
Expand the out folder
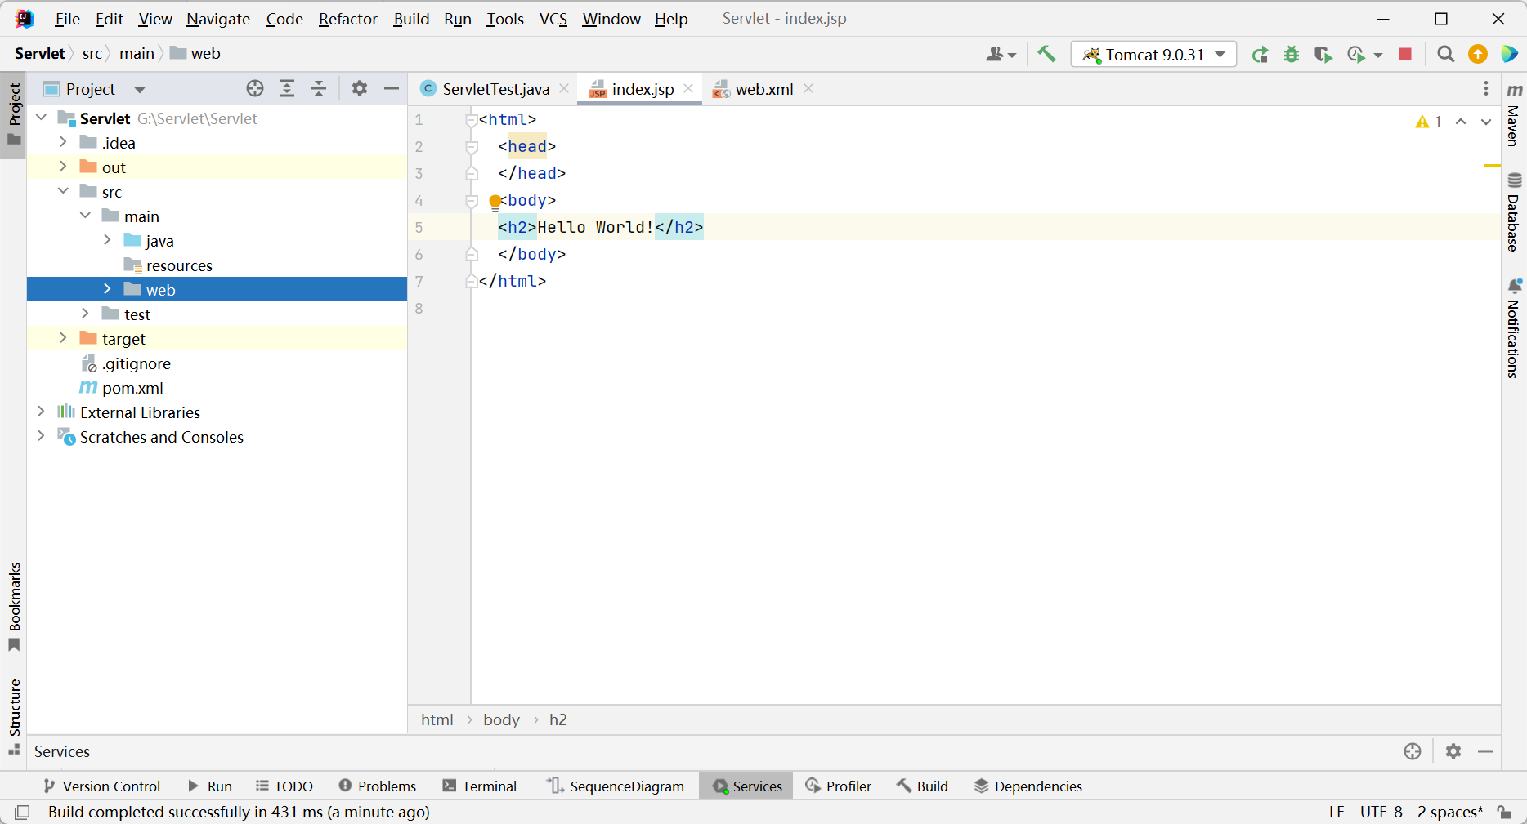click(x=63, y=167)
